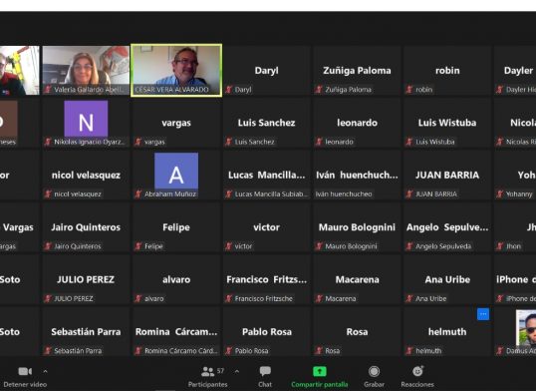Click the Detener video camera icon
The width and height of the screenshot is (536, 391).
click(x=25, y=371)
